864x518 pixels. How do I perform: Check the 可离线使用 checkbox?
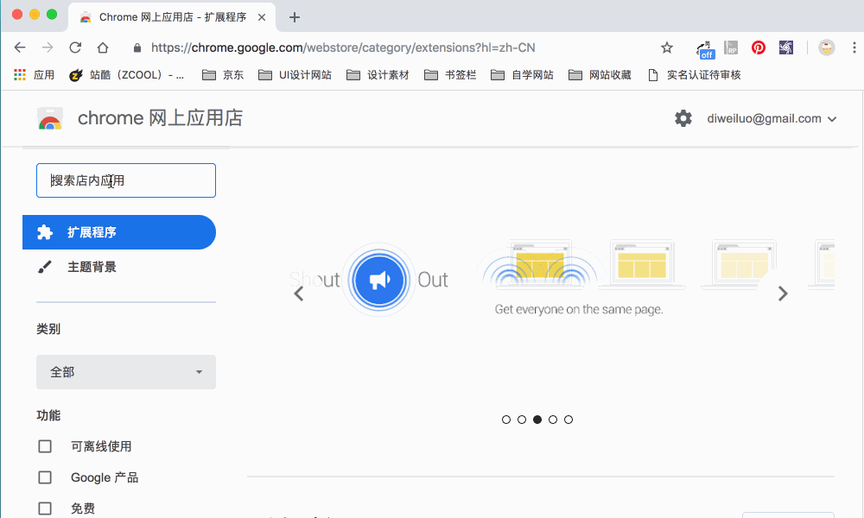click(x=45, y=446)
